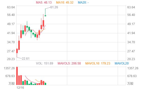This screenshot has width=142, height=91.
Task: Select the last green volume bar
Action: pos(45,84)
